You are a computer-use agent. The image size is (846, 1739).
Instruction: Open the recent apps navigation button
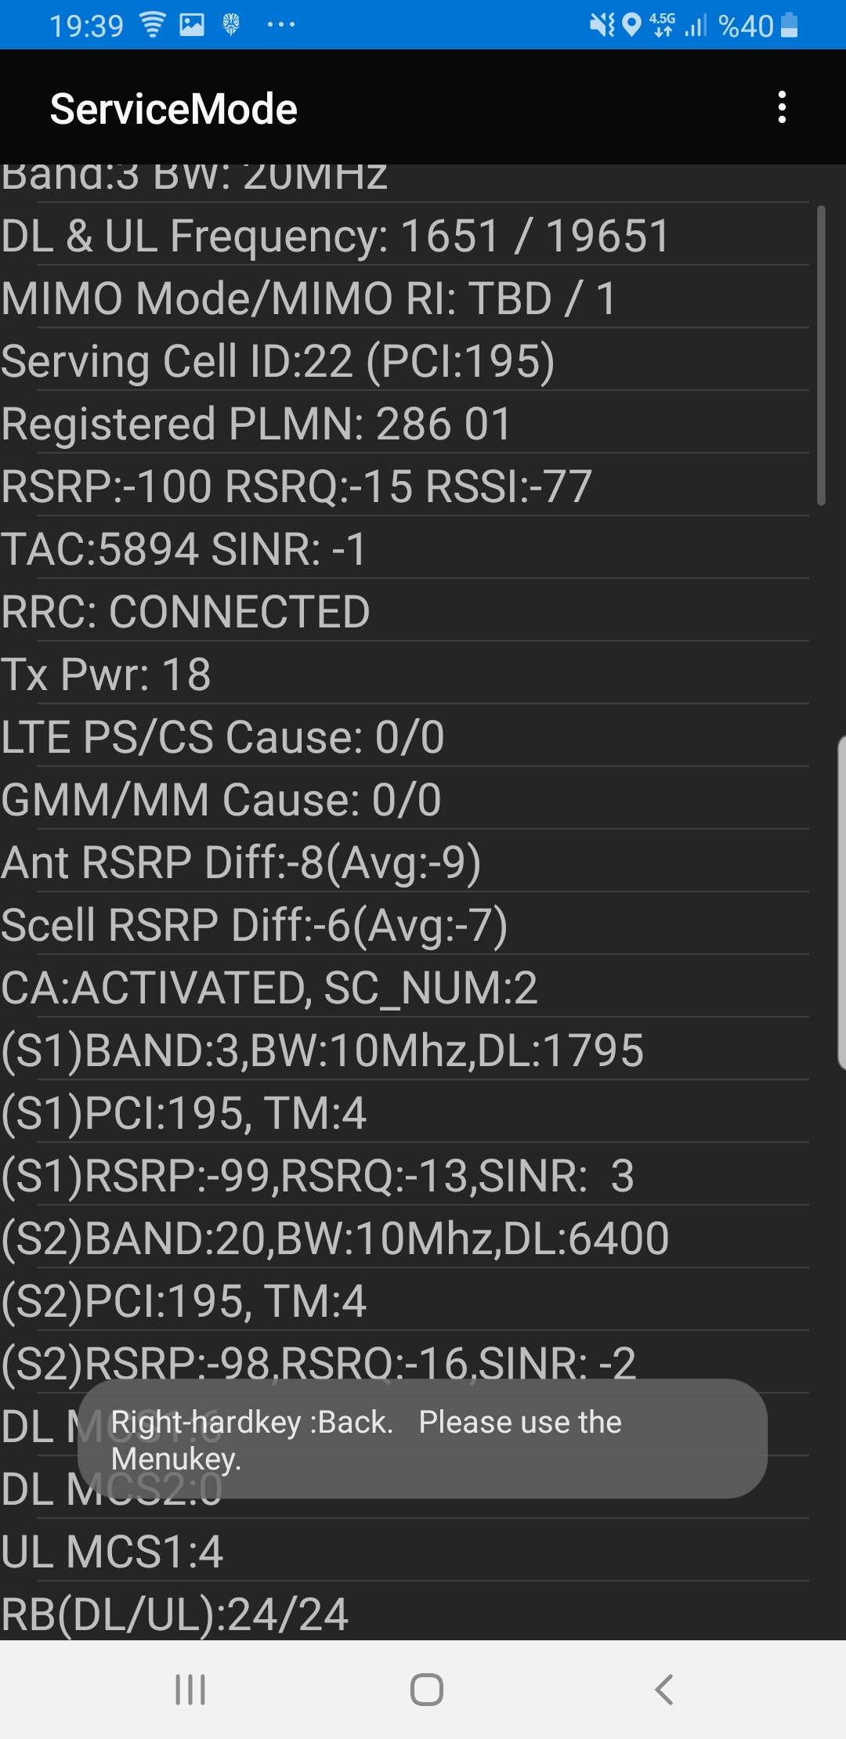click(190, 1689)
